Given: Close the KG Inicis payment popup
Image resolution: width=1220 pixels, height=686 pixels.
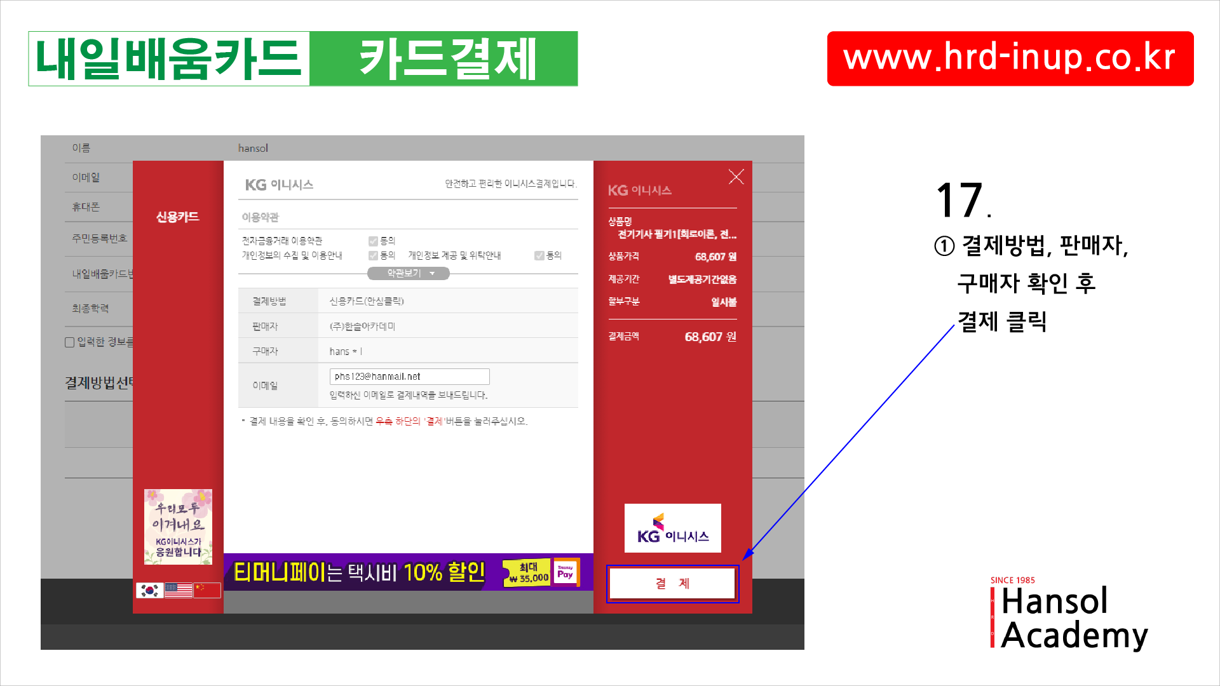Looking at the screenshot, I should [736, 177].
